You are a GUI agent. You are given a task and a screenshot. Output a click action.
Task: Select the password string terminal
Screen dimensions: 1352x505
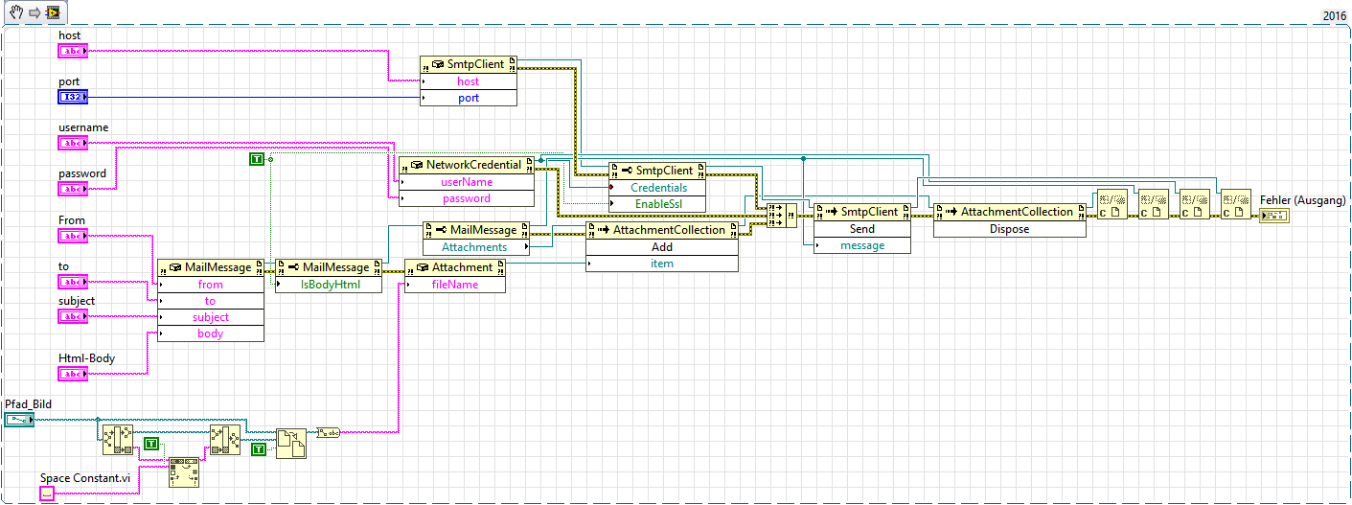click(x=73, y=190)
